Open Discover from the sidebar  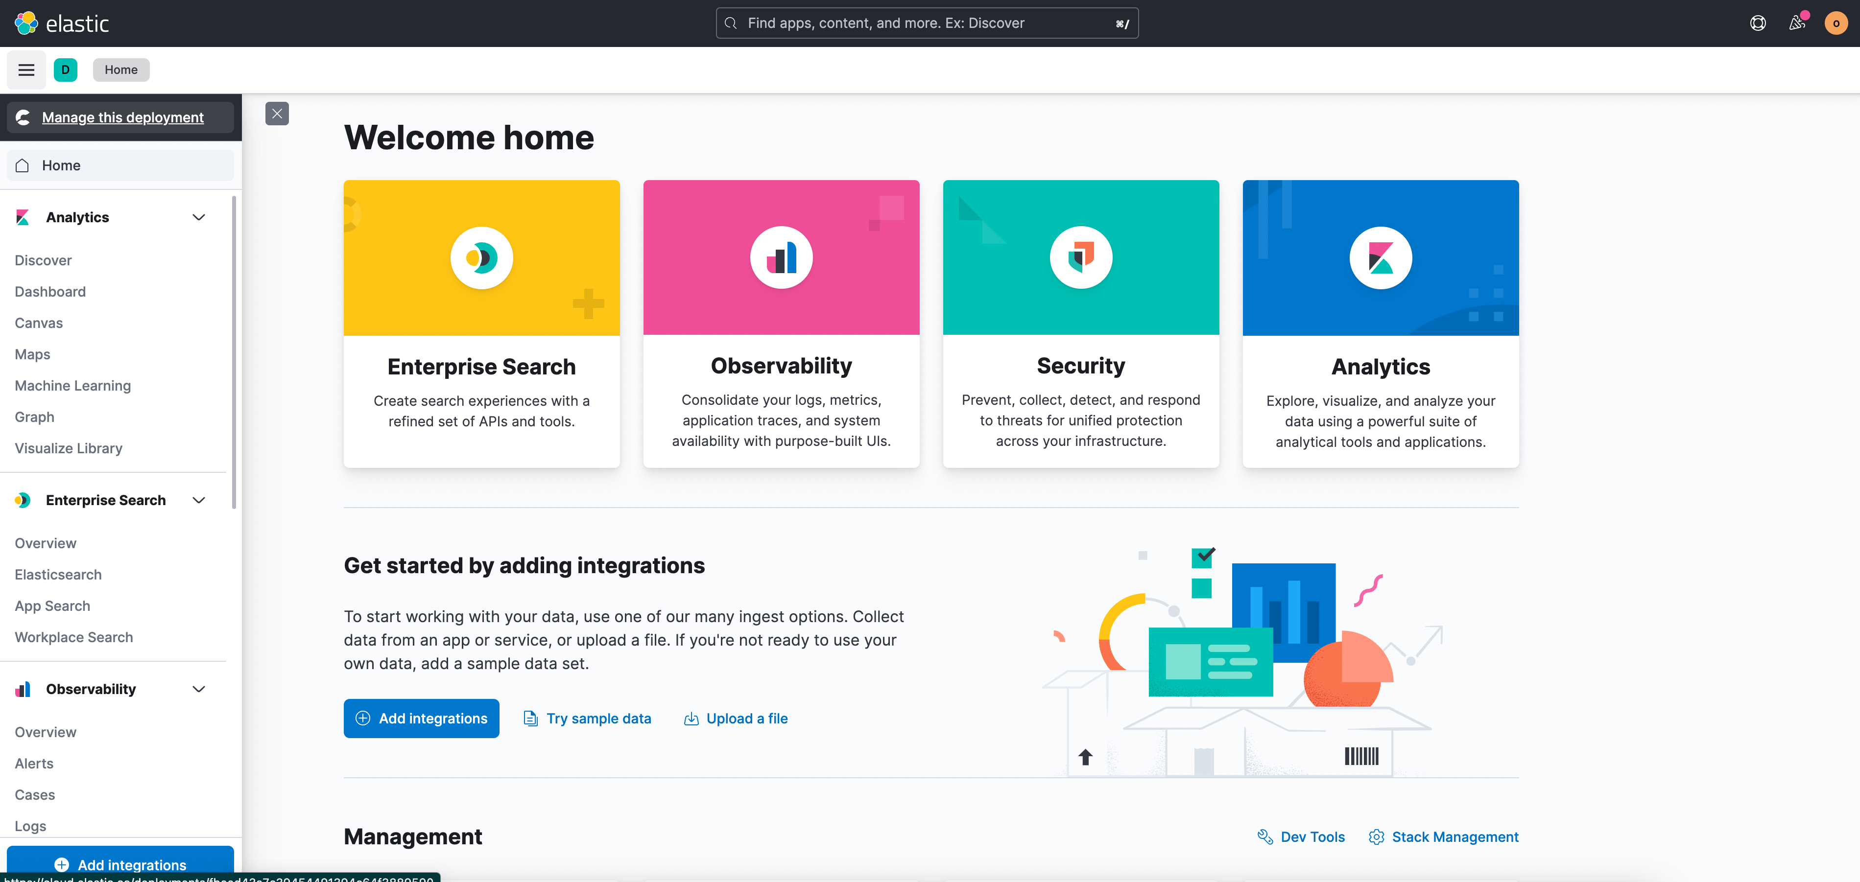click(x=43, y=260)
